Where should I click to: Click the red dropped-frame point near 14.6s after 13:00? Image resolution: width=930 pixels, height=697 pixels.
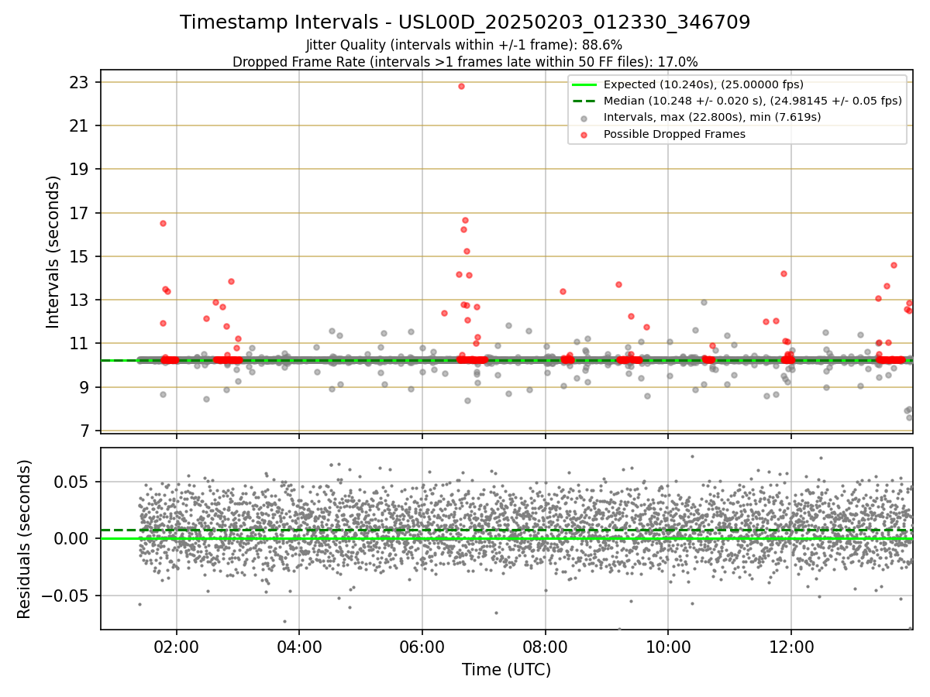coord(894,265)
